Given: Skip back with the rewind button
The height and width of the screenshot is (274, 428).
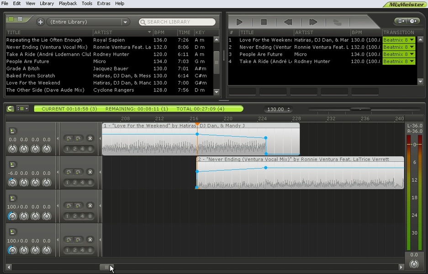Looking at the screenshot, I should click(288, 22).
